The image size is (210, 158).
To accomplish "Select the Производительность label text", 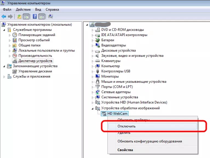I will 35,55.
